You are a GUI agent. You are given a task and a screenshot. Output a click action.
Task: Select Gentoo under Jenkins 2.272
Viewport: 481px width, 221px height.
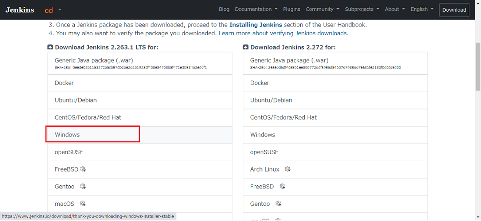335,204
